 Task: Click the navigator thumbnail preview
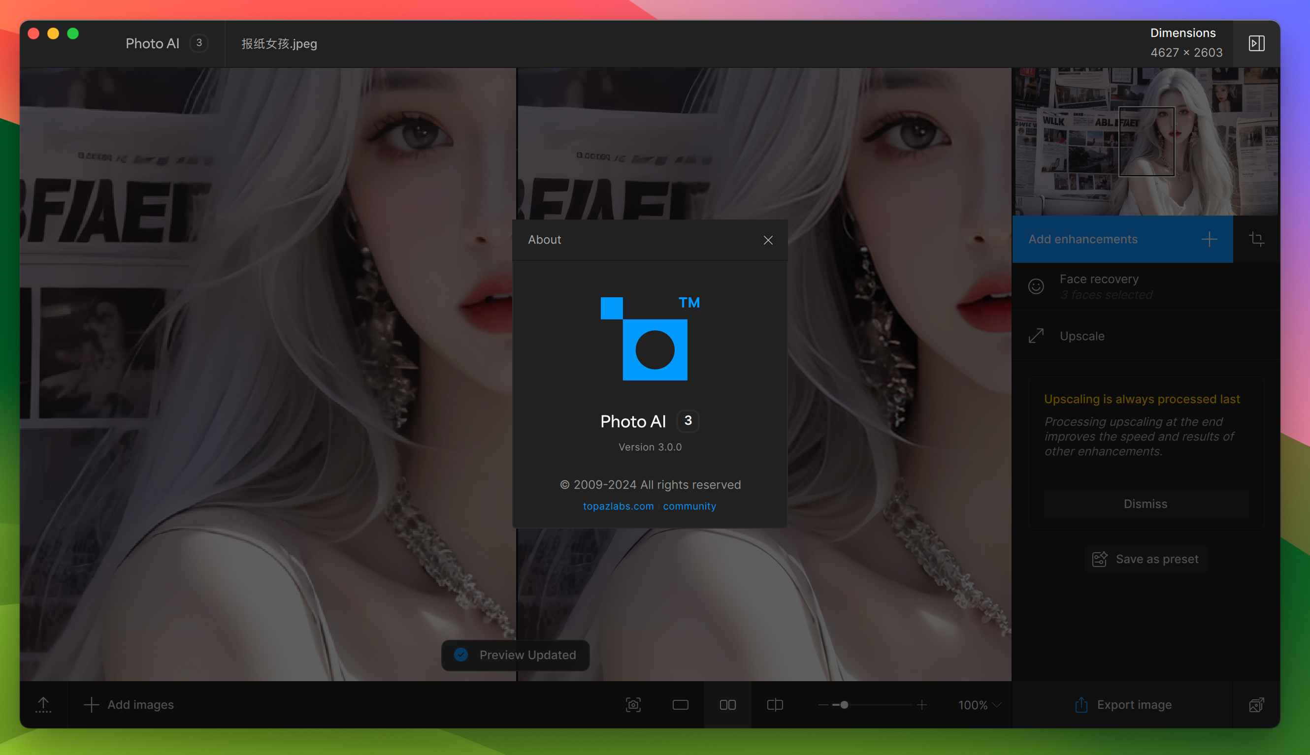[x=1146, y=141]
